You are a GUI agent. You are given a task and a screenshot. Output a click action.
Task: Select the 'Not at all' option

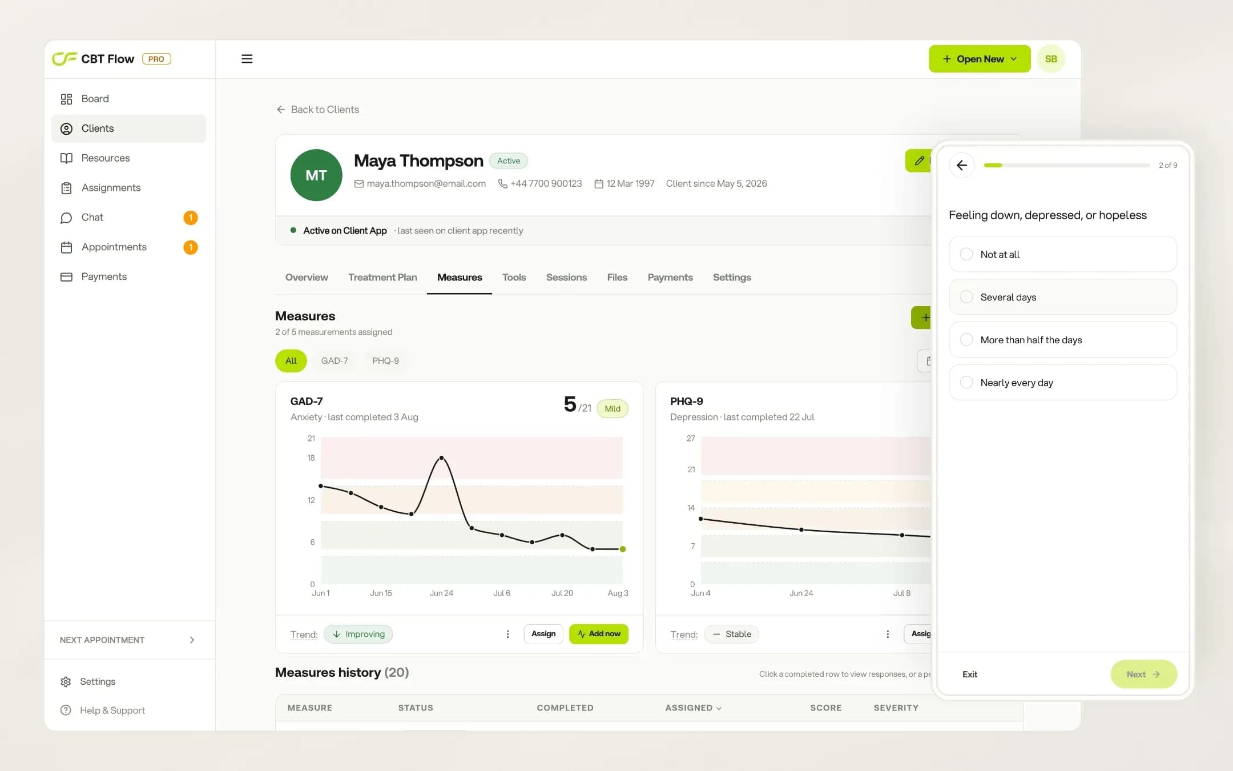[x=1062, y=254]
